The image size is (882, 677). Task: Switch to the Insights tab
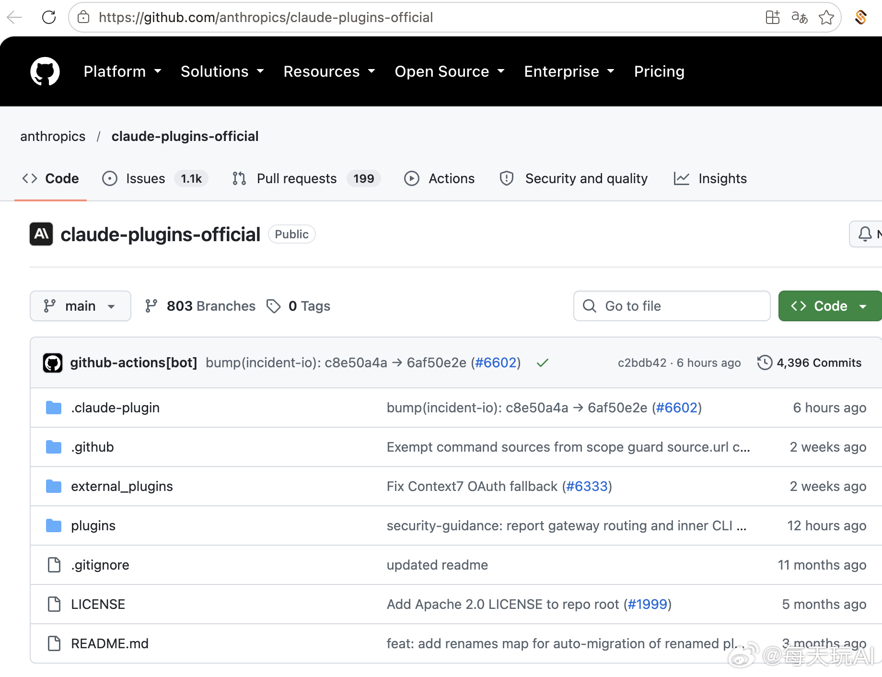710,178
